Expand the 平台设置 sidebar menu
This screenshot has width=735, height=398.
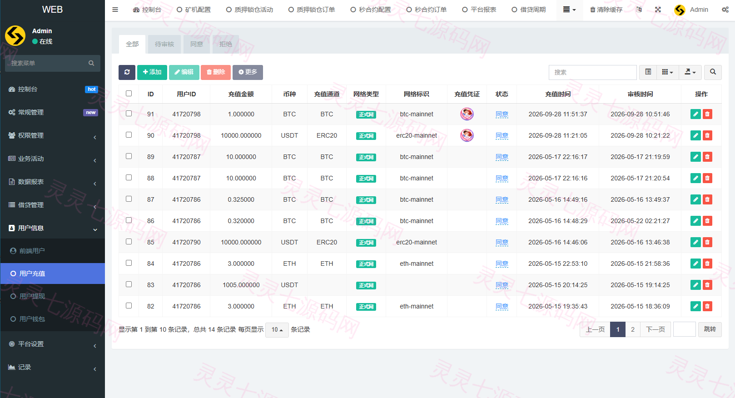pos(53,344)
